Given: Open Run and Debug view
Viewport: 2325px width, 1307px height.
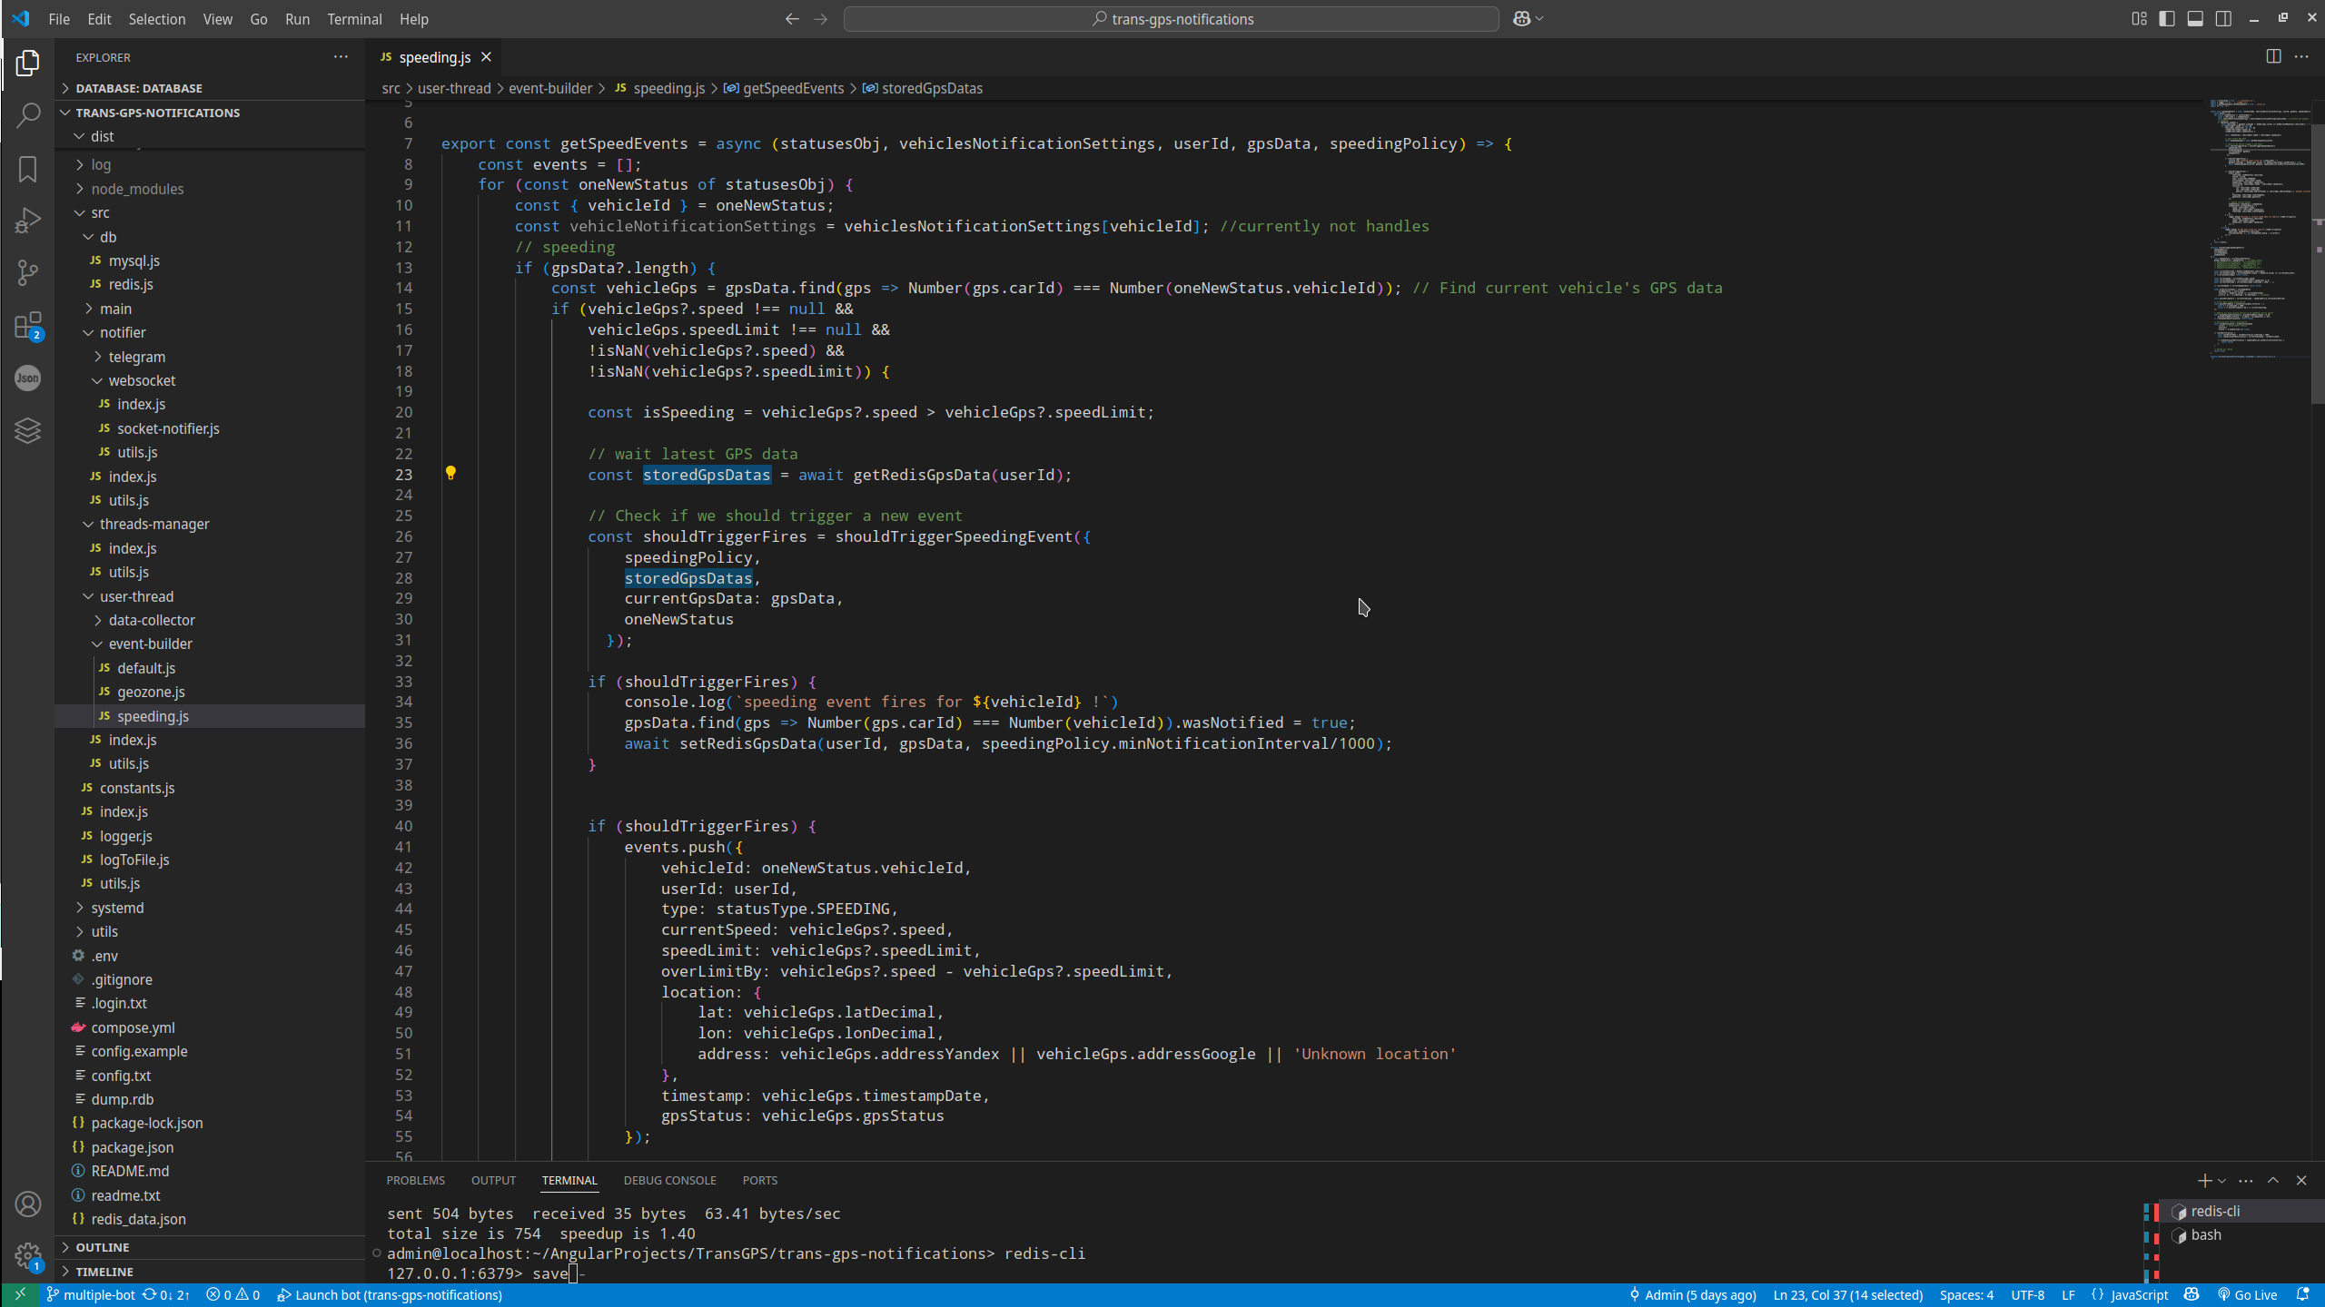Looking at the screenshot, I should point(28,221).
